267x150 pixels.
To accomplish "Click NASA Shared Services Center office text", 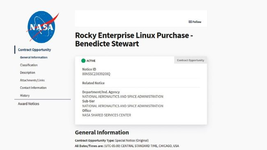I will coord(107,115).
